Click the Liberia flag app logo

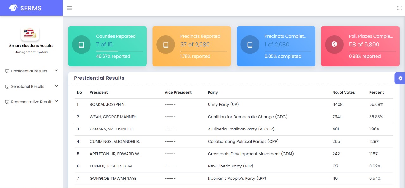click(x=30, y=33)
